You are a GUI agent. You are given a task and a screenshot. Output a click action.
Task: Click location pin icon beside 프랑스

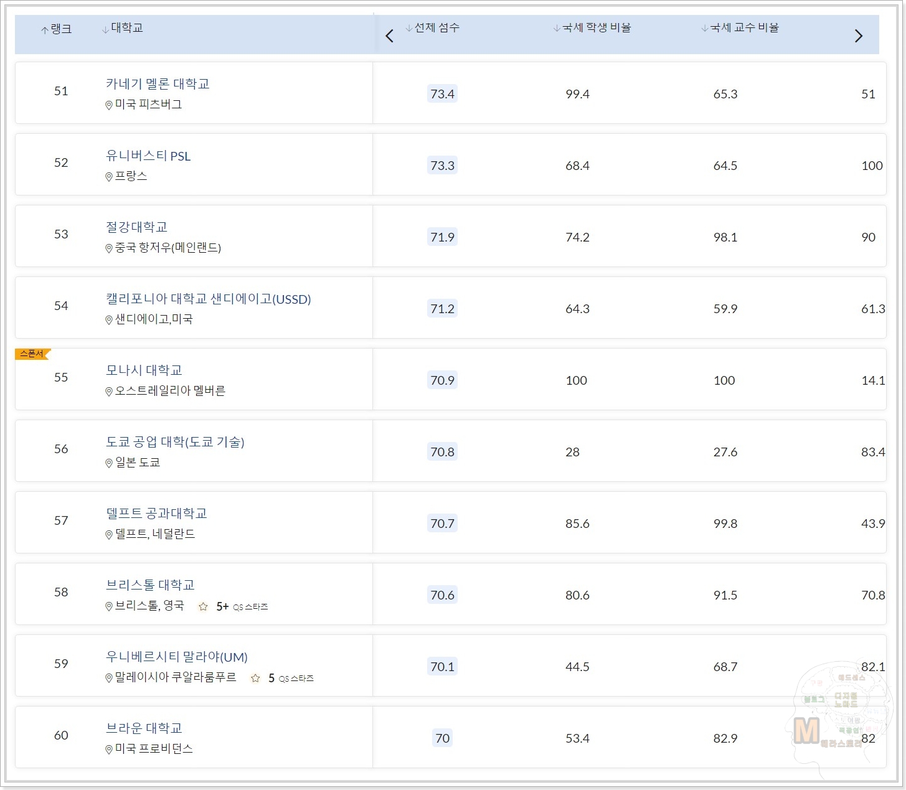pos(109,177)
